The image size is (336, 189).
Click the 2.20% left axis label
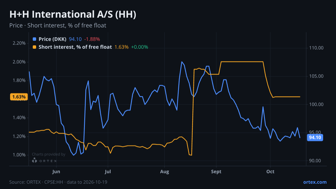coord(19,43)
